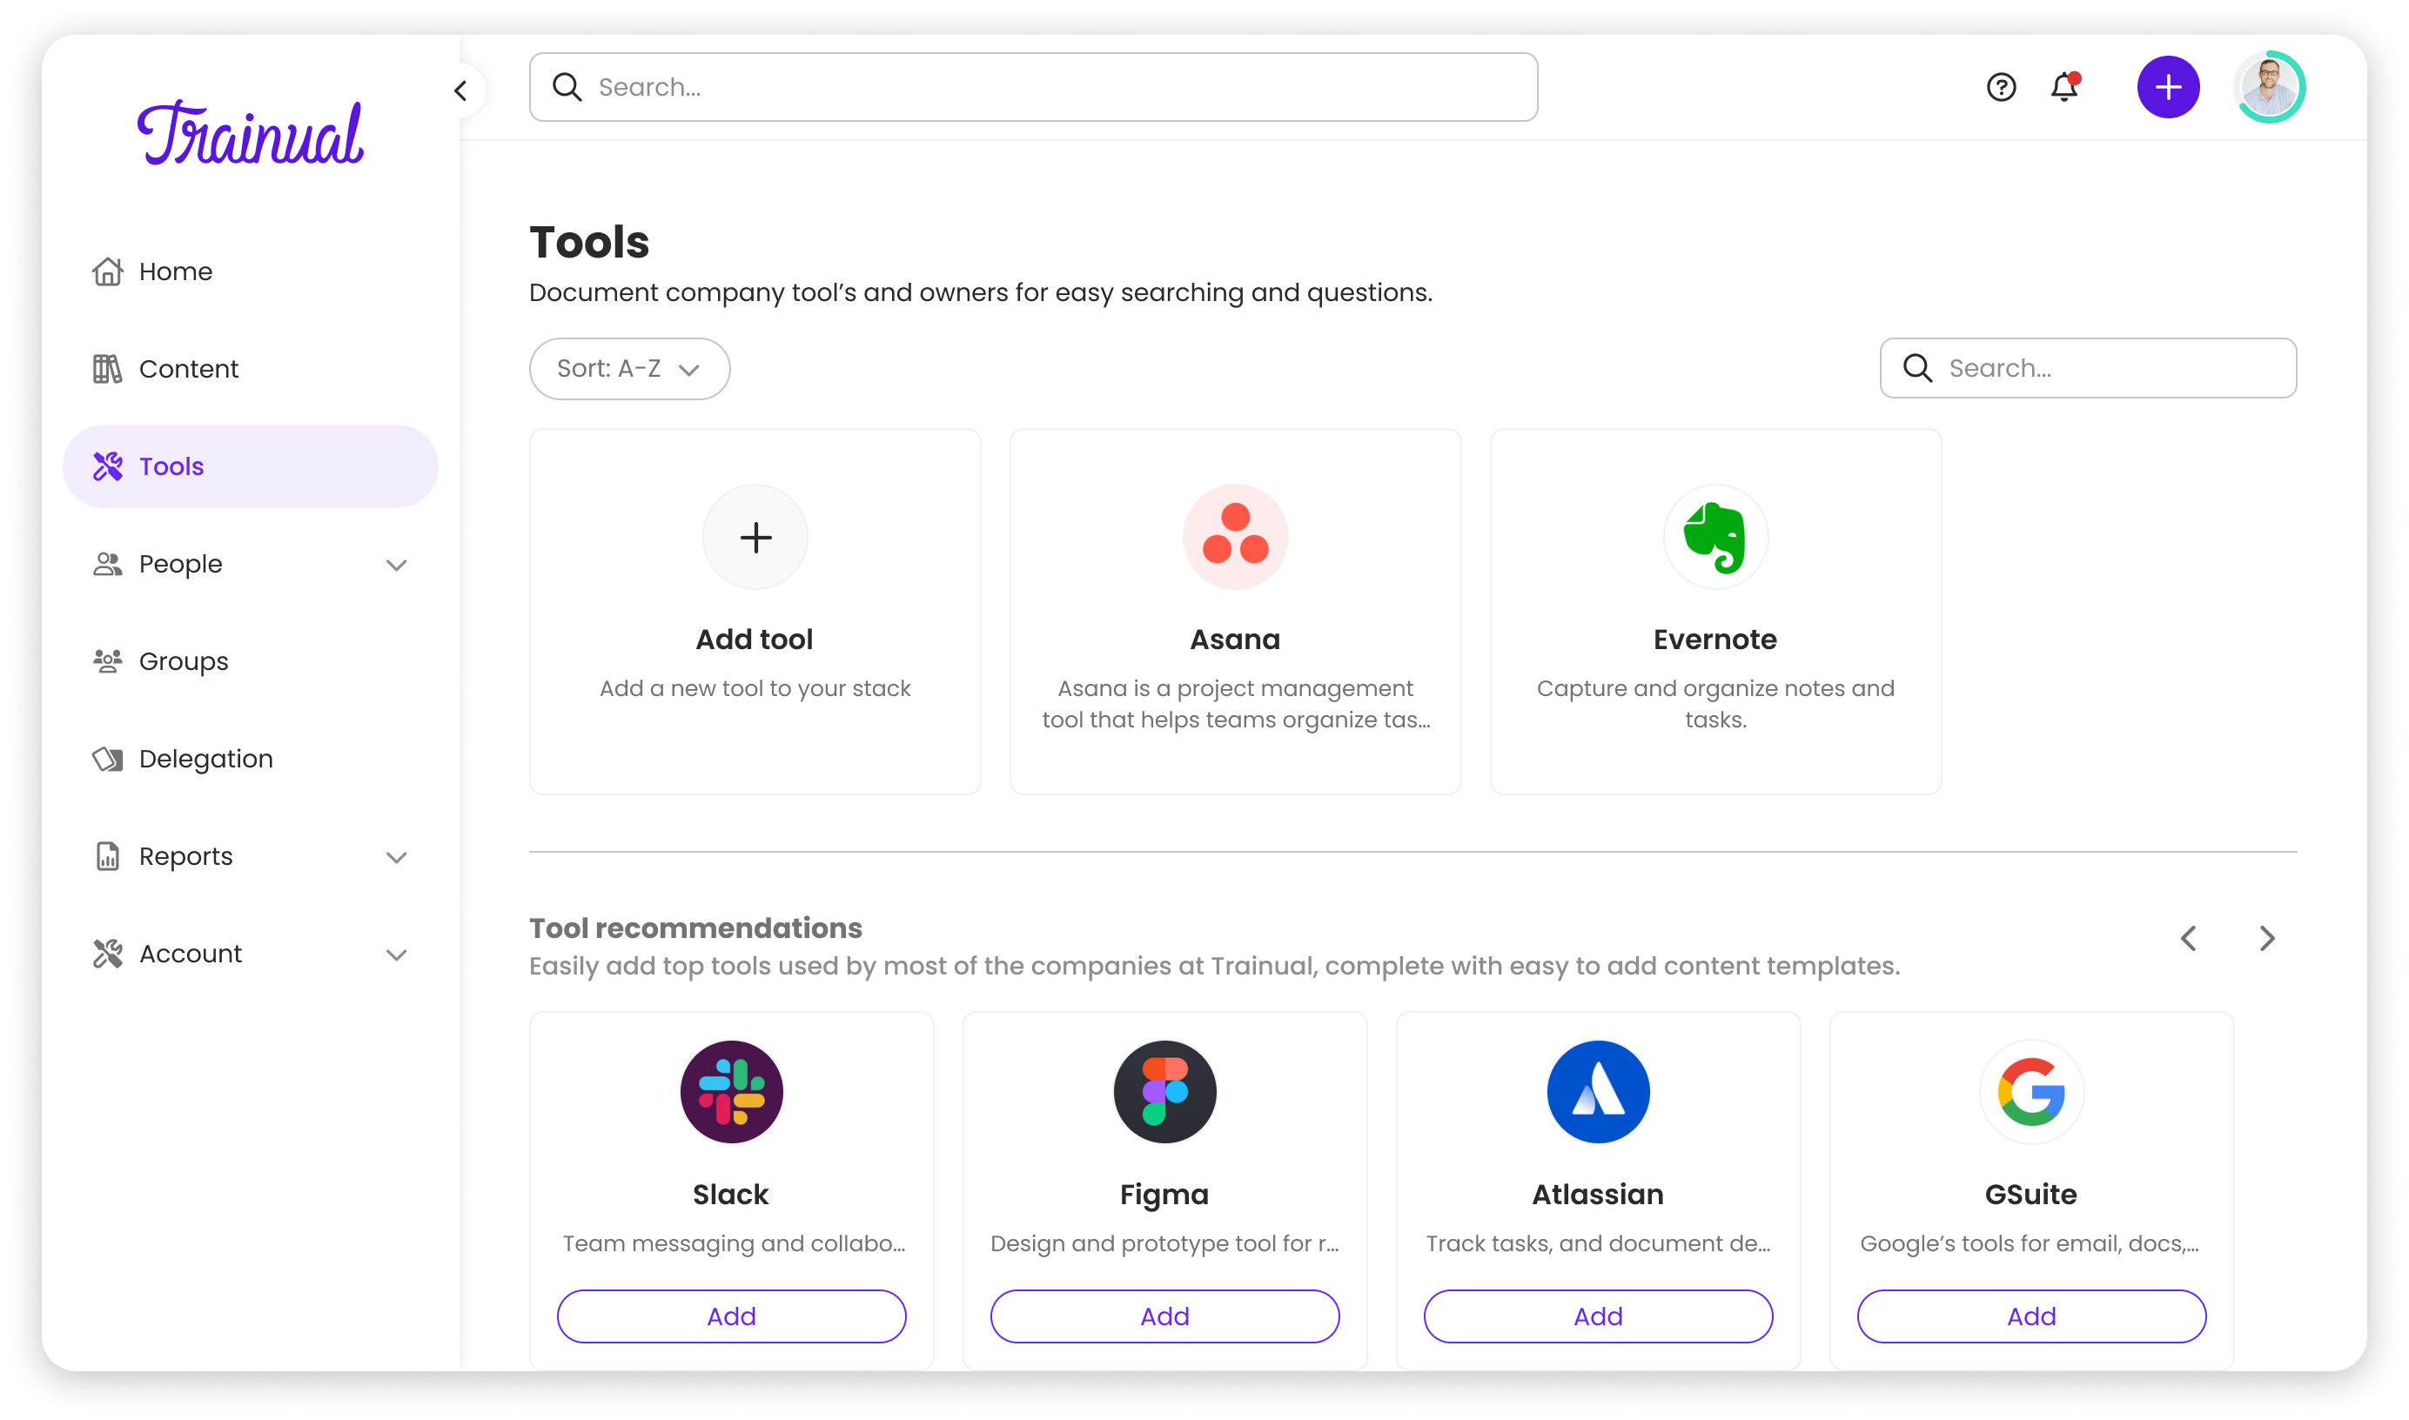
Task: Add GSuite to your tools
Action: tap(2031, 1316)
